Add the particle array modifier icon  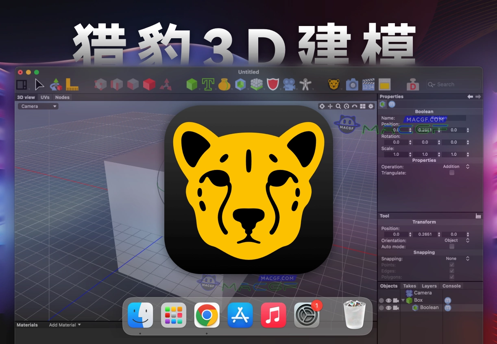point(257,85)
